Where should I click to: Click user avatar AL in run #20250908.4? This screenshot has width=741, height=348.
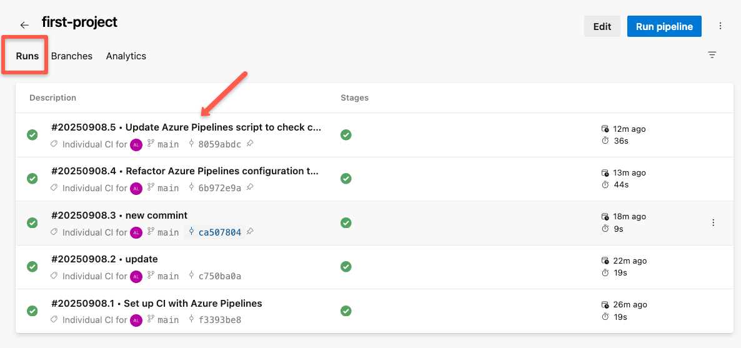coord(136,189)
